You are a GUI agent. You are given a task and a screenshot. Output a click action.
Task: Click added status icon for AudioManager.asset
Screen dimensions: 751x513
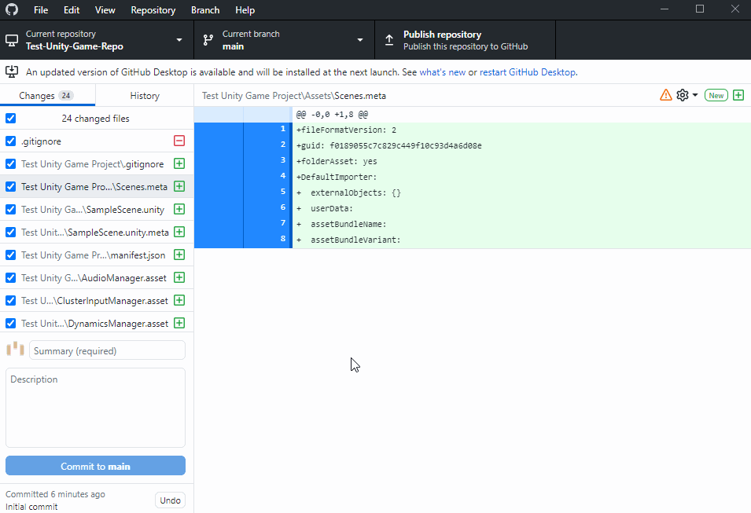click(179, 278)
